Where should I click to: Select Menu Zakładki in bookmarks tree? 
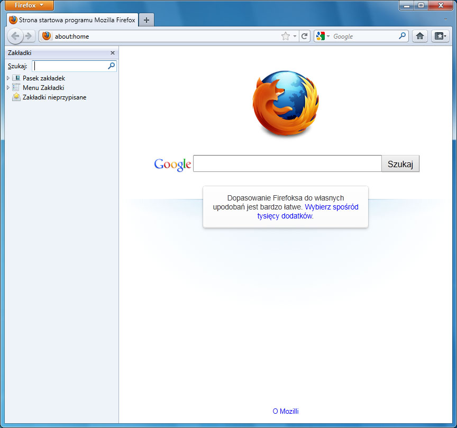(x=43, y=88)
